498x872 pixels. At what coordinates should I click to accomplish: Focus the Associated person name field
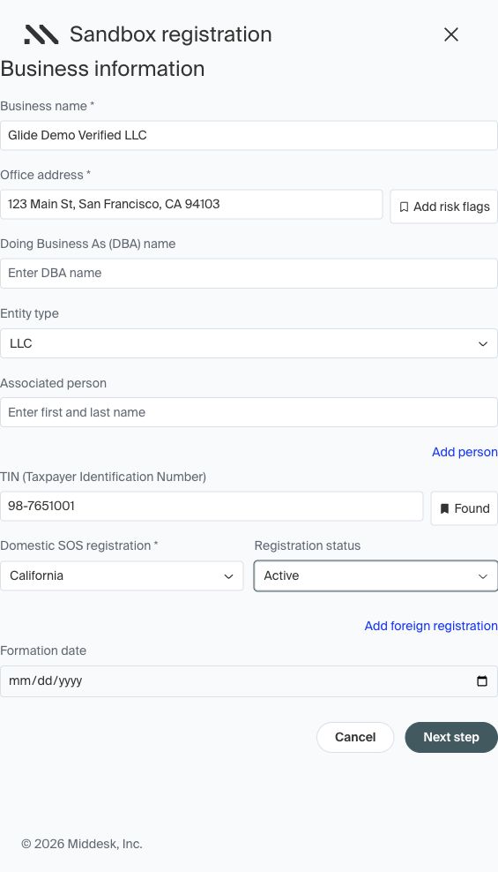point(249,412)
